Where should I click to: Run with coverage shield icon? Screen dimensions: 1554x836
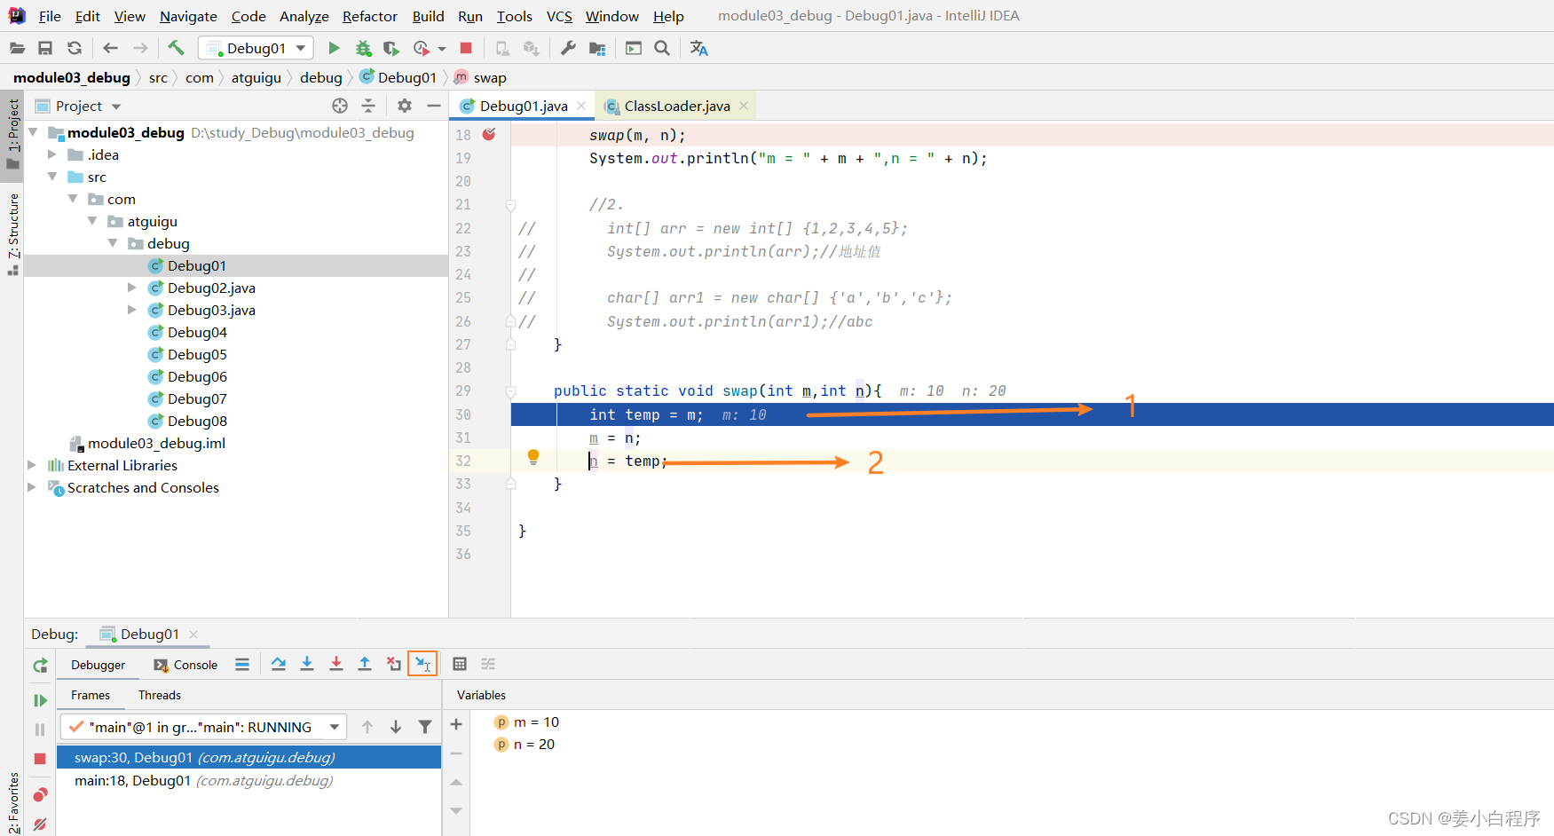click(391, 48)
